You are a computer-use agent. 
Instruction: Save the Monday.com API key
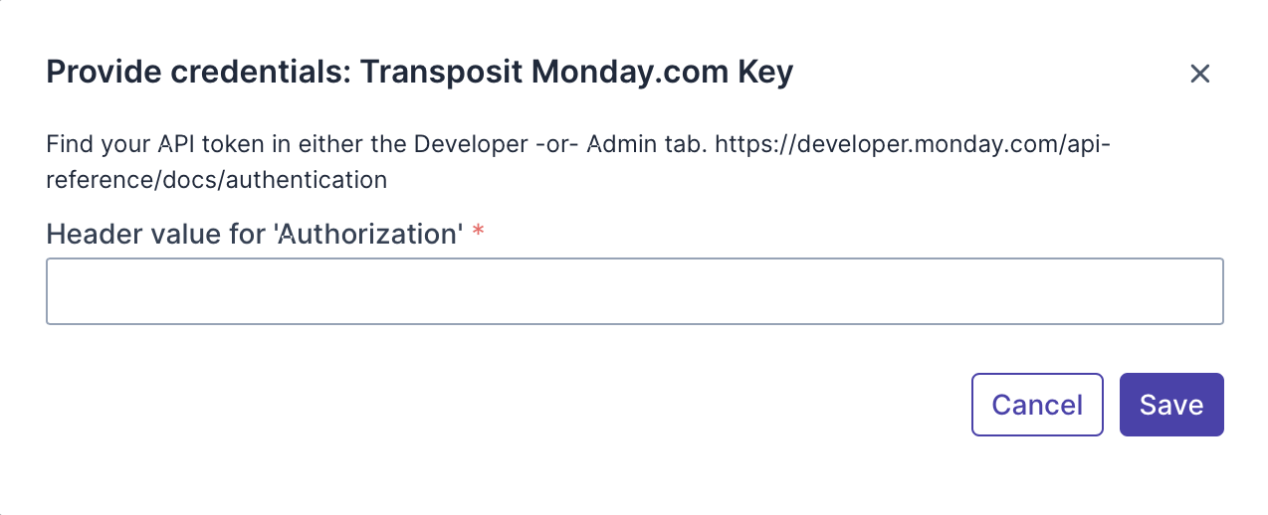(x=1170, y=405)
